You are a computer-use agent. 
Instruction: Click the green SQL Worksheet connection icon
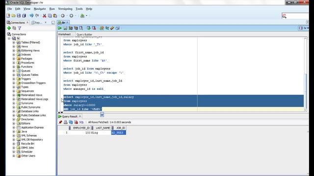82,16
